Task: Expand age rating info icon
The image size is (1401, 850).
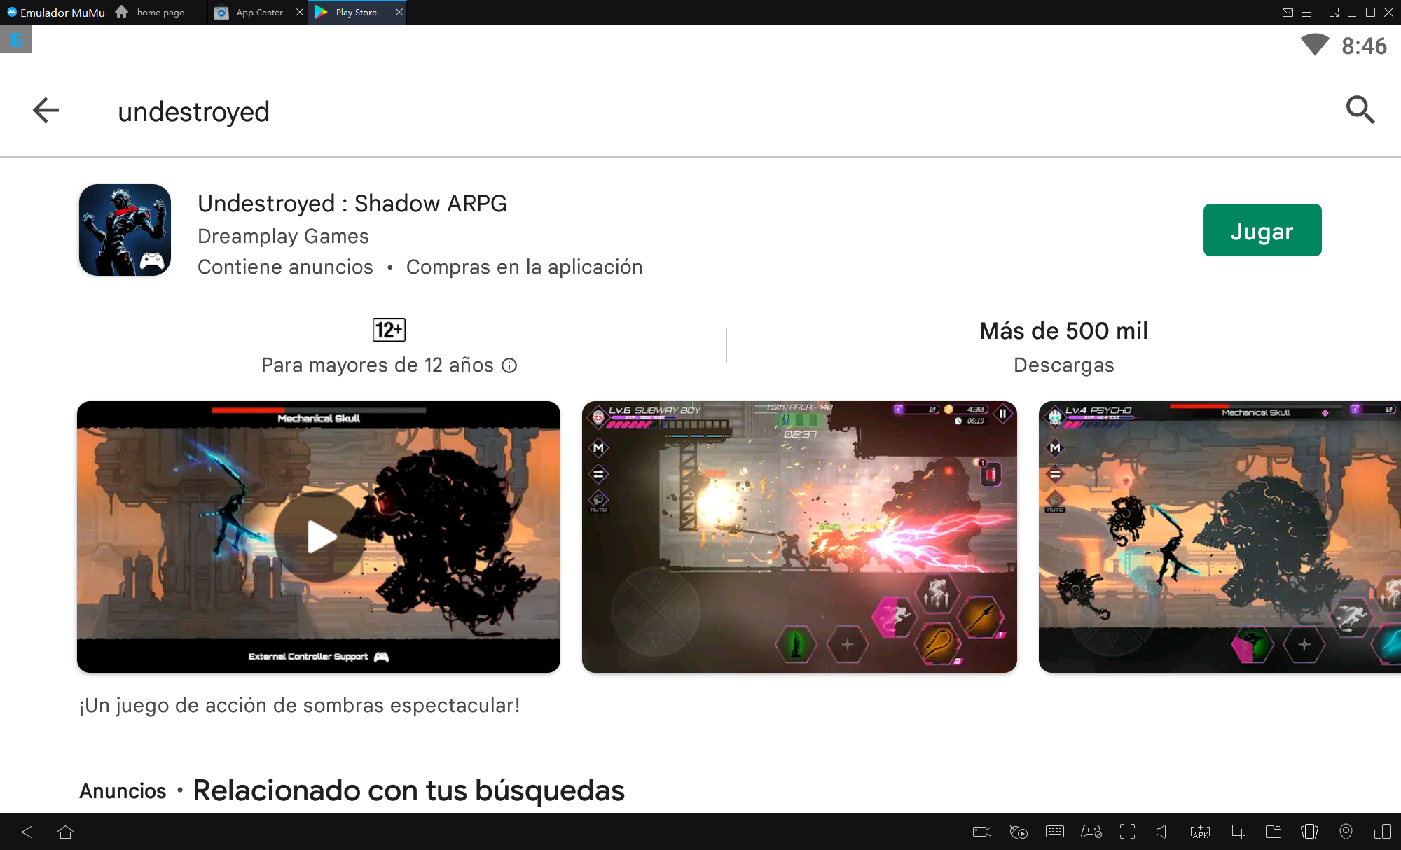Action: click(x=510, y=365)
